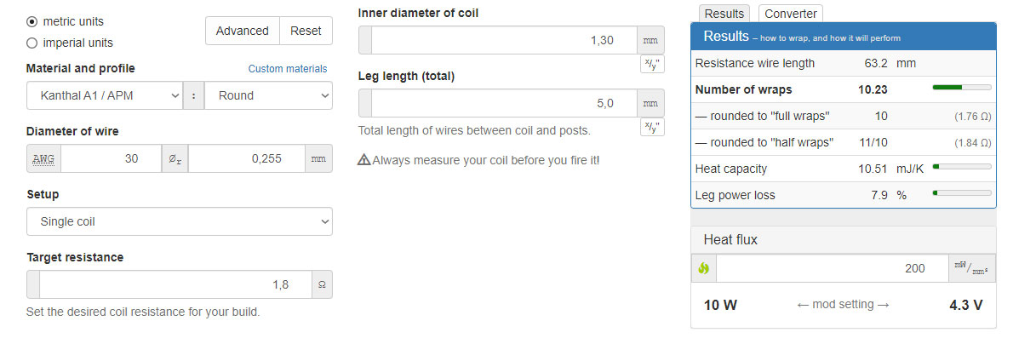
Task: Open the Custom materials link
Action: point(288,69)
